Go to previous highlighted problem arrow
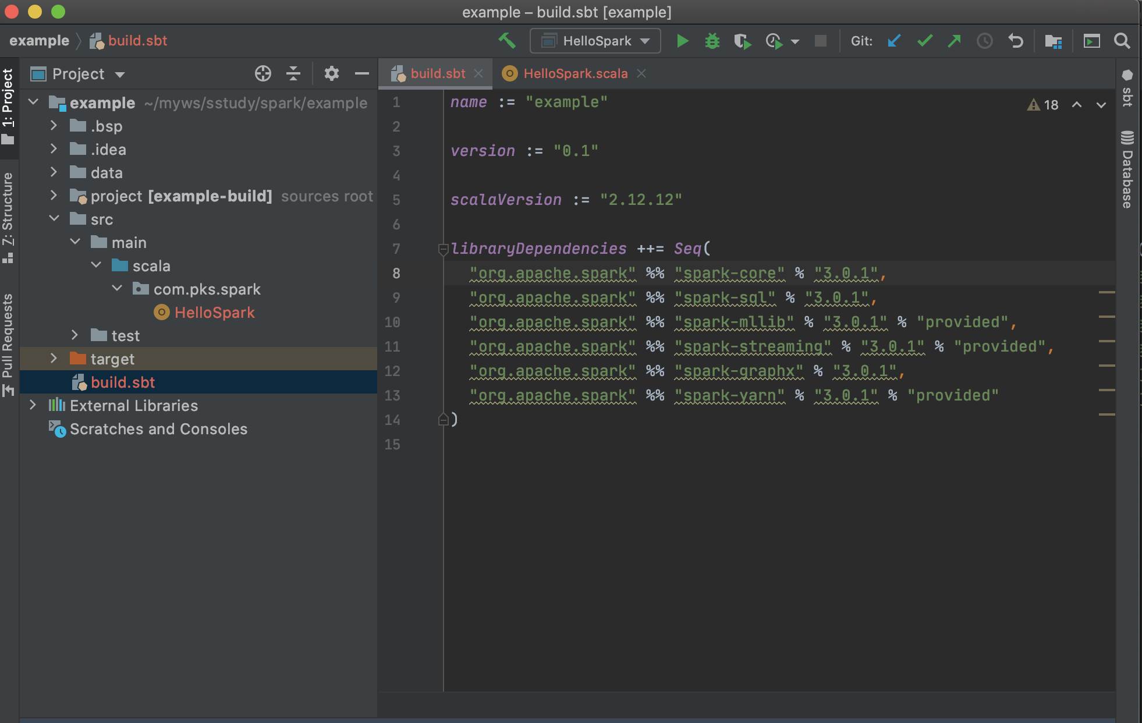The height and width of the screenshot is (723, 1142). (1077, 105)
